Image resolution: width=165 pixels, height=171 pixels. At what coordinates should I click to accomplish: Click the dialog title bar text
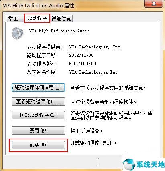pos(39,6)
